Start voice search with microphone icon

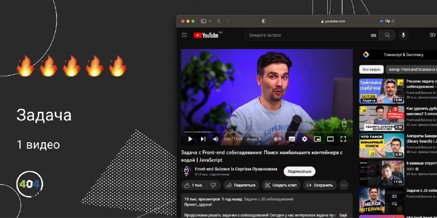point(403,35)
